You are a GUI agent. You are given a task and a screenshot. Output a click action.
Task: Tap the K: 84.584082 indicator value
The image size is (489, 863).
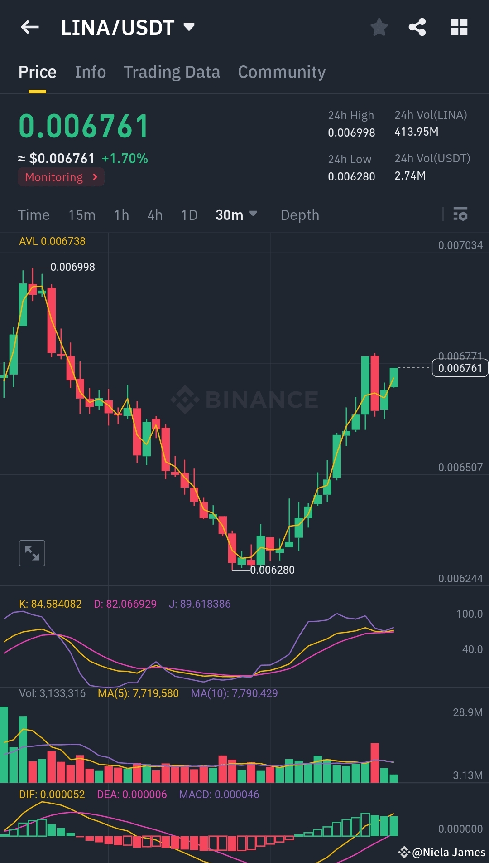50,604
